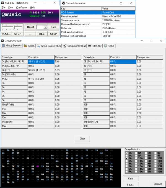The image size is (166, 188).
Task: Click the Reset button
Action: pos(30,27)
